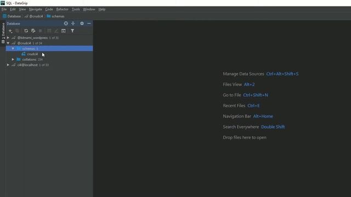Click the collapse all icon in Database header
Viewport: 351px width, 197px height.
point(73,24)
